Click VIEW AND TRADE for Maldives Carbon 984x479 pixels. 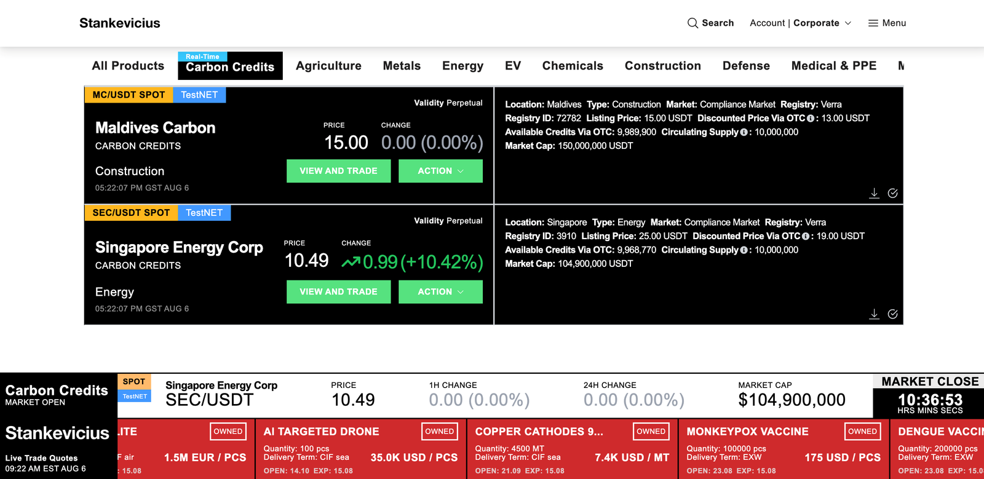pyautogui.click(x=338, y=171)
